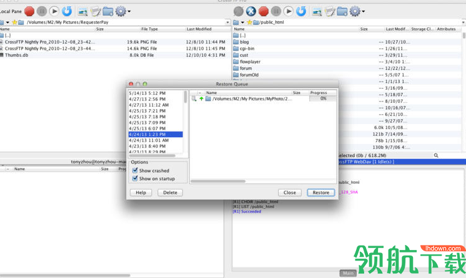Sort local files by File Type column
Screen dimensions: 466x278
tap(163, 29)
